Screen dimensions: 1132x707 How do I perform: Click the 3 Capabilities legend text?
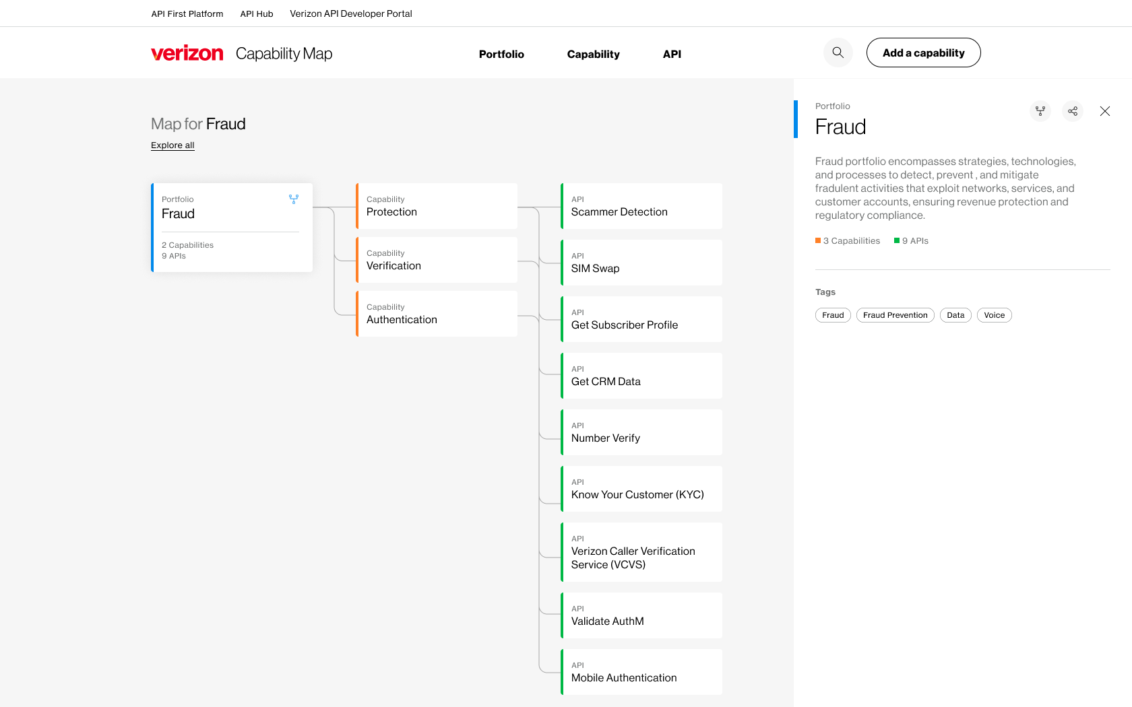click(852, 240)
